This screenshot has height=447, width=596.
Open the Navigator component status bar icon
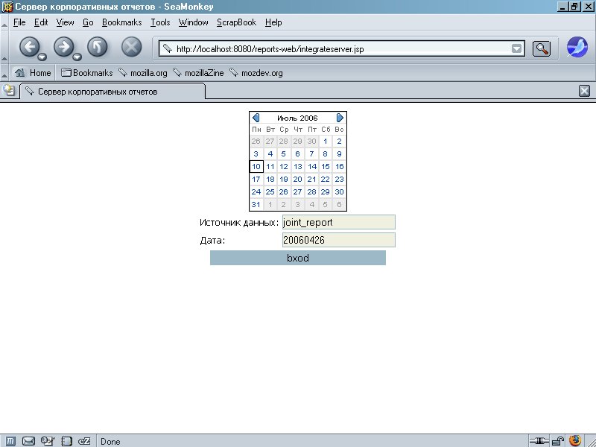click(10, 441)
